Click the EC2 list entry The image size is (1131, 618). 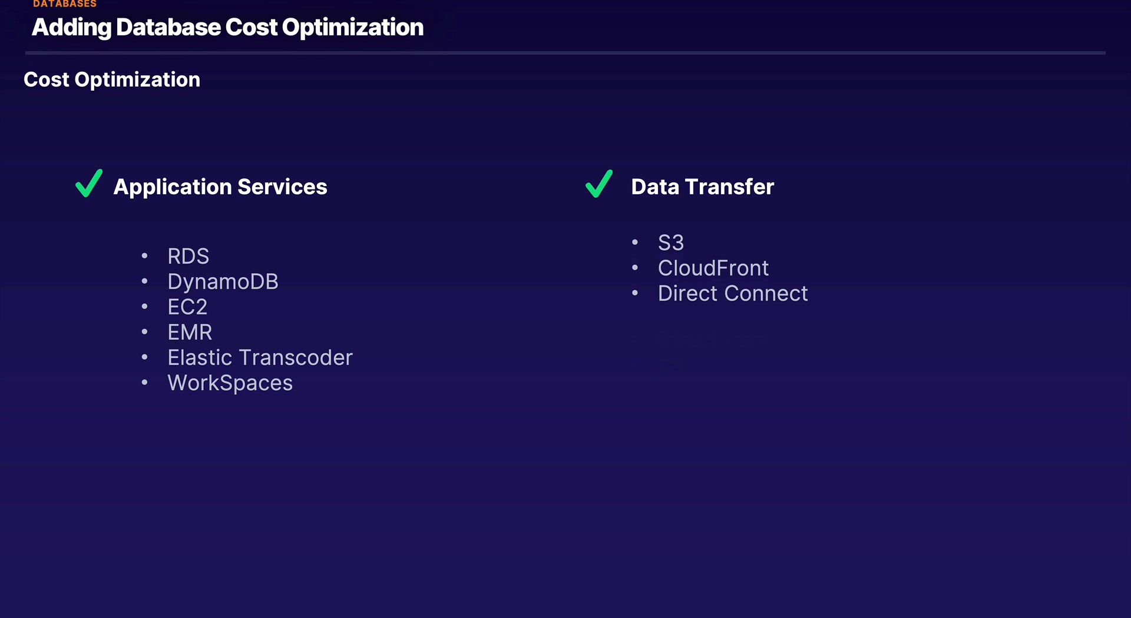point(187,307)
